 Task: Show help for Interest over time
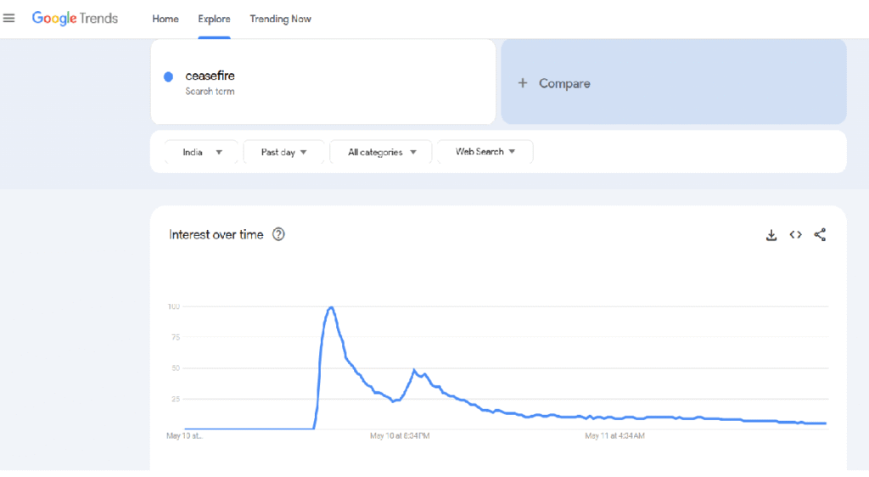[x=278, y=234]
